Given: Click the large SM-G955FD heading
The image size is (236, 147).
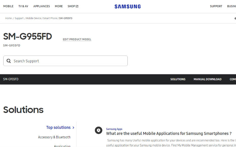Looking at the screenshot, I should click(27, 36).
